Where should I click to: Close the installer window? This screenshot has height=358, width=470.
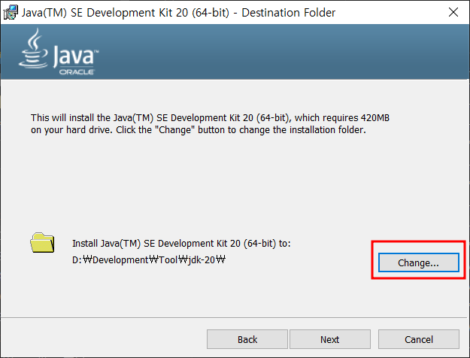tap(453, 12)
